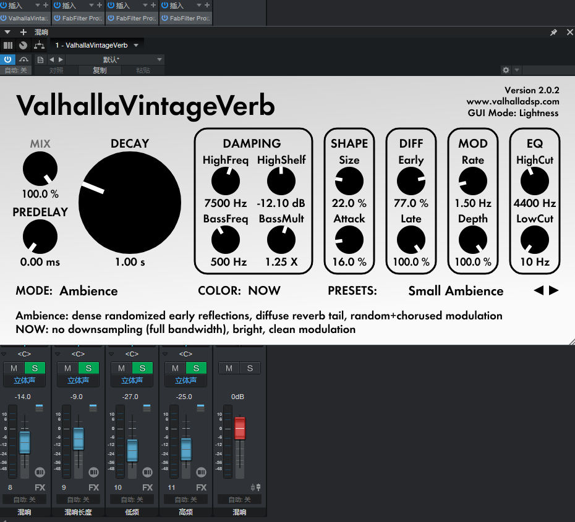Select next Valhalla preset arrow

pyautogui.click(x=553, y=290)
